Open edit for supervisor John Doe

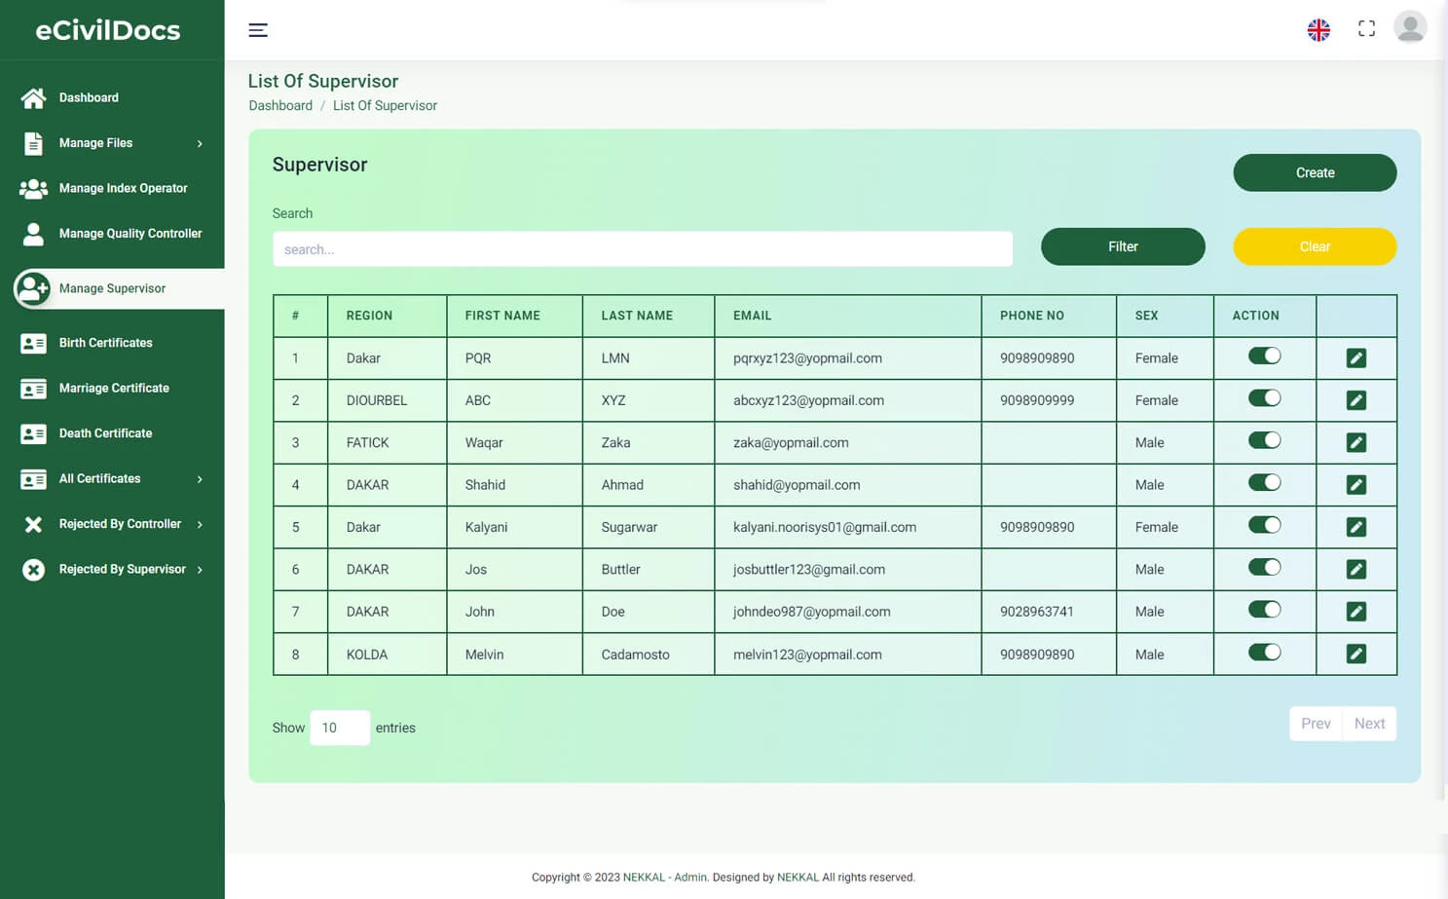[x=1355, y=611]
